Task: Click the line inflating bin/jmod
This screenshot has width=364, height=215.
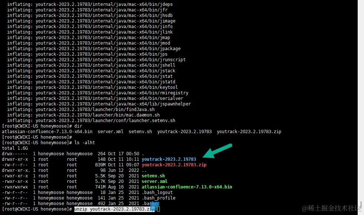Action: pyautogui.click(x=88, y=43)
